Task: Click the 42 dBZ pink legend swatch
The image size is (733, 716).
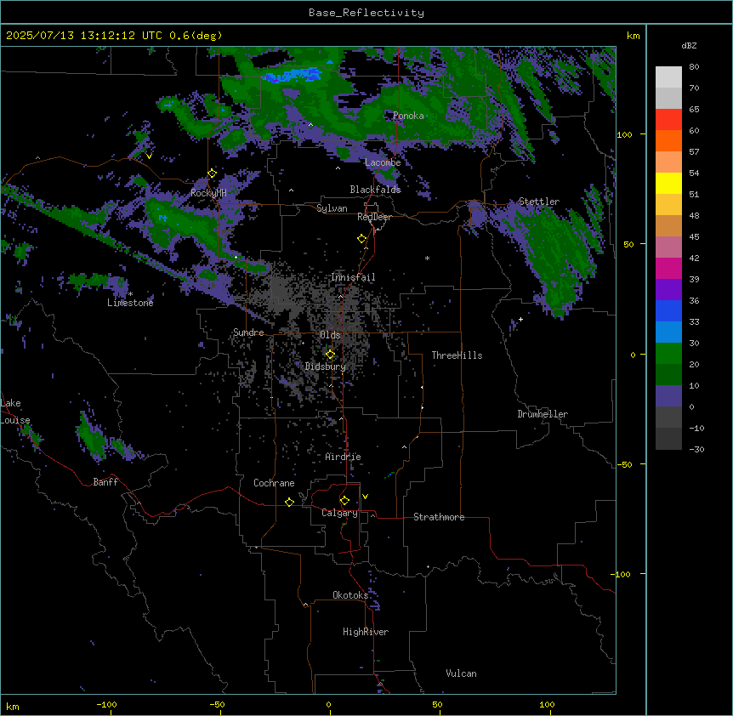Action: point(668,247)
